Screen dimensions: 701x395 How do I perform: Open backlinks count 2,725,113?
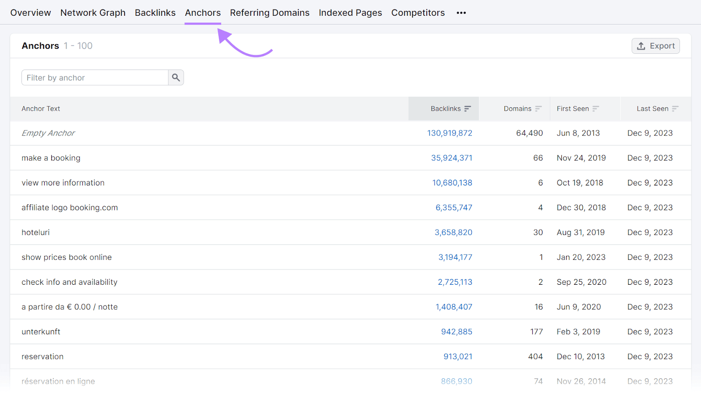click(x=455, y=282)
